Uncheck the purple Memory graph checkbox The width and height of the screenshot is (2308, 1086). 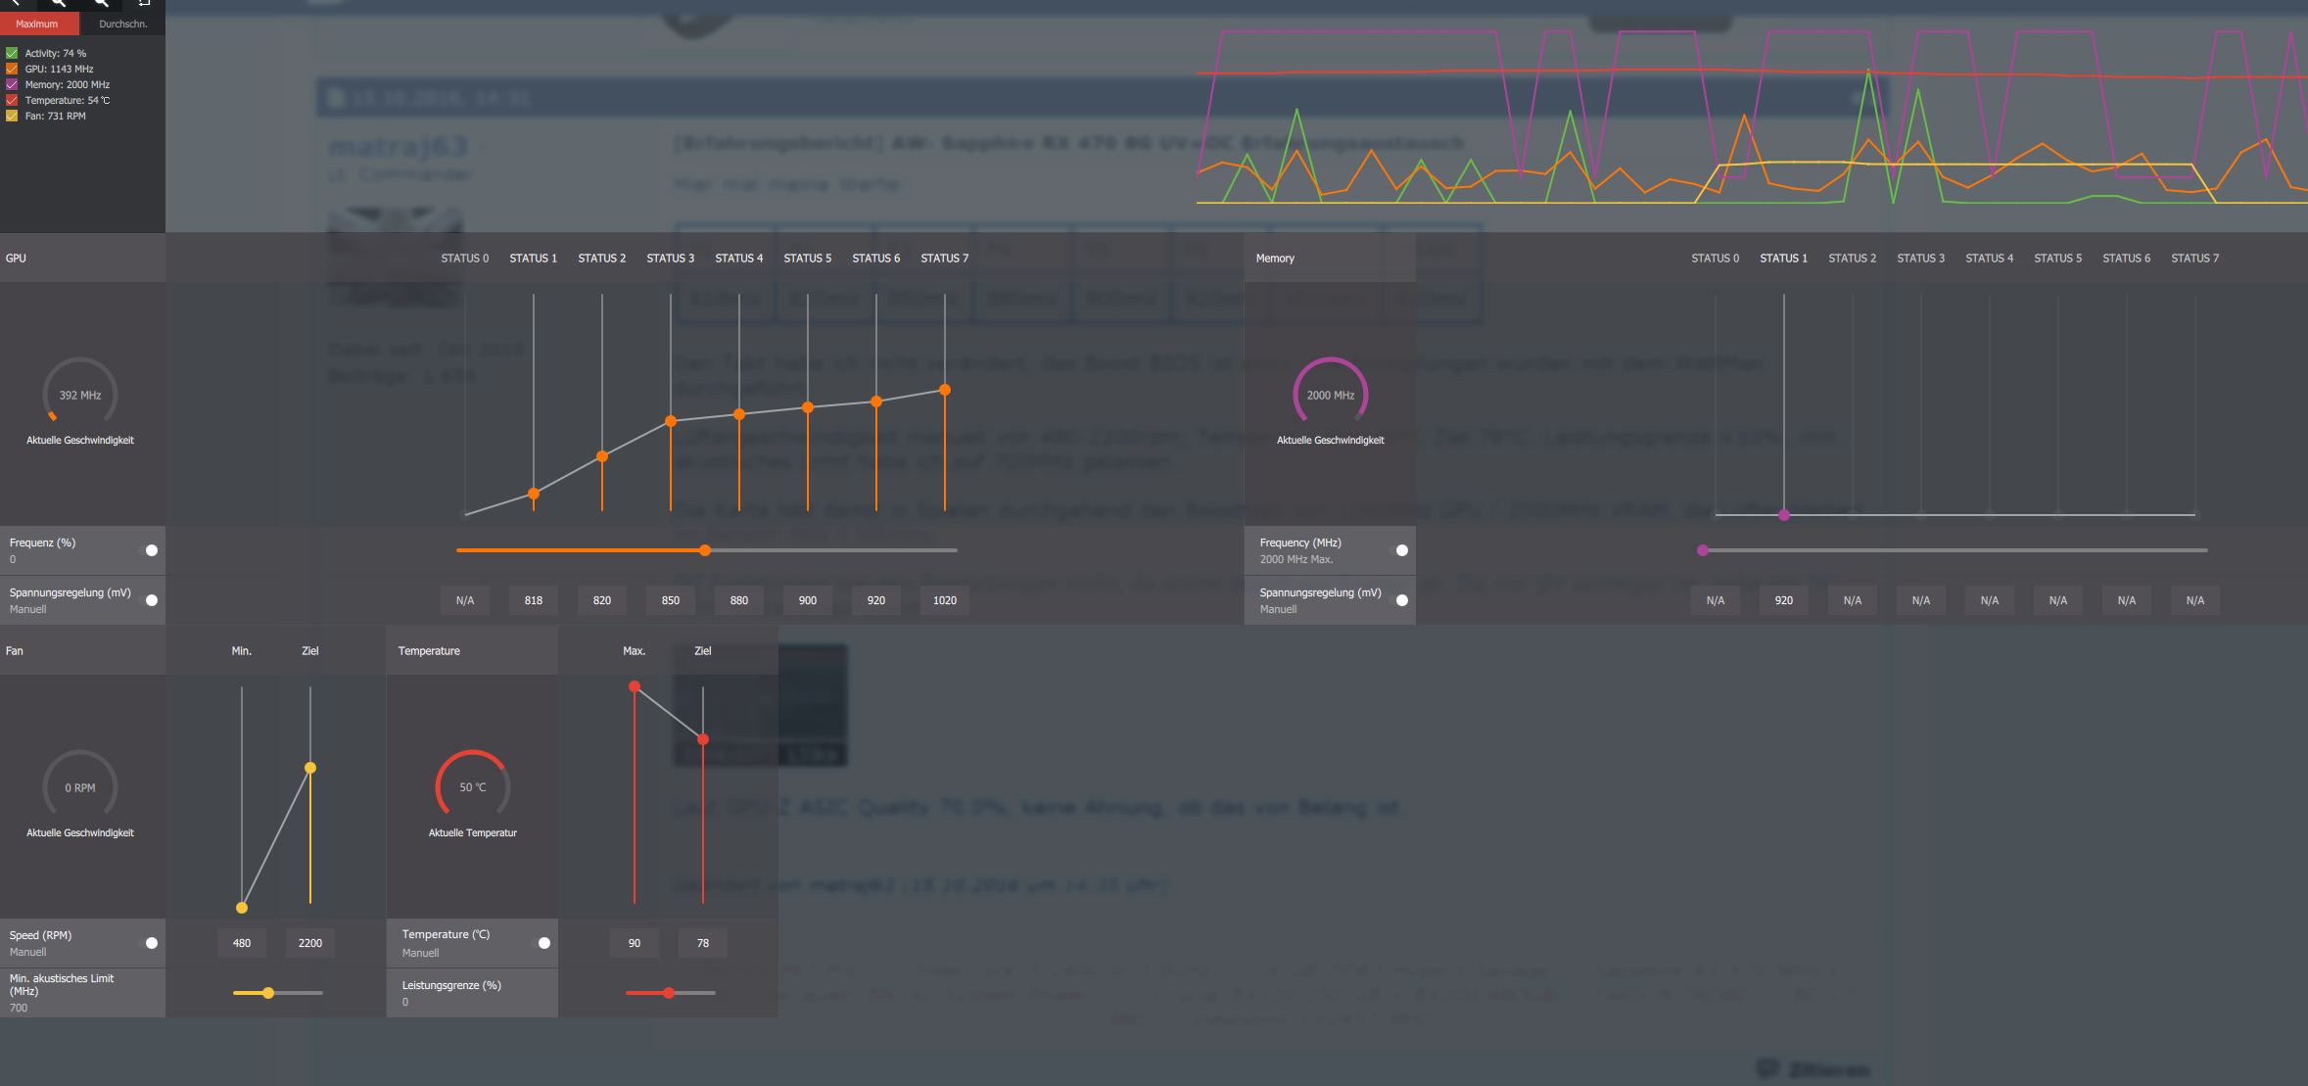pos(12,85)
